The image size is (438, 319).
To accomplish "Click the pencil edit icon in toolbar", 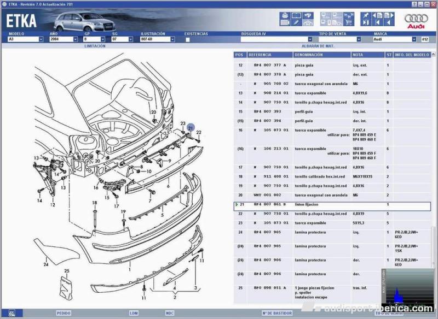I will (x=296, y=23).
